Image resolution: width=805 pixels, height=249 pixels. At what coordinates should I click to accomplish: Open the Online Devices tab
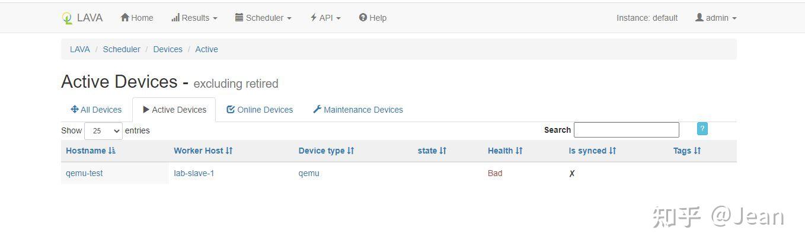(x=260, y=110)
